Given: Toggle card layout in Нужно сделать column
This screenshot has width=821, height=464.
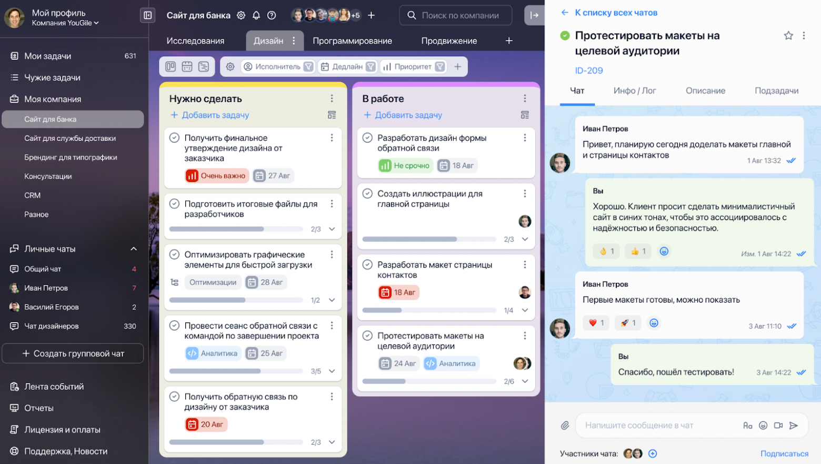Looking at the screenshot, I should click(x=332, y=115).
